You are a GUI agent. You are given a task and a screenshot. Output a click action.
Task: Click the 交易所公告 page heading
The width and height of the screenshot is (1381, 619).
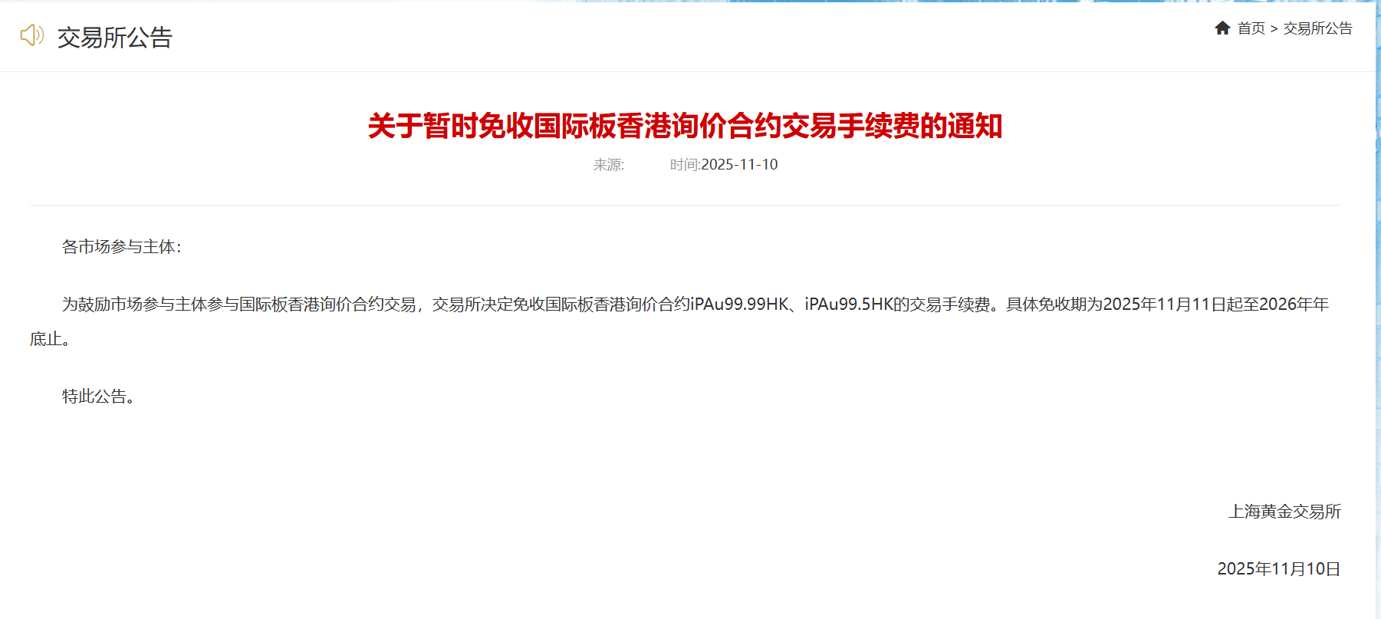click(115, 37)
